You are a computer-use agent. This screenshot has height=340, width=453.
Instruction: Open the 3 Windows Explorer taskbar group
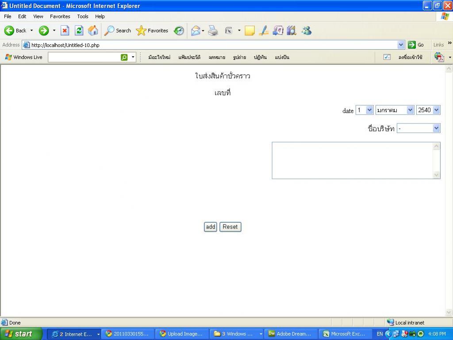[x=237, y=334]
